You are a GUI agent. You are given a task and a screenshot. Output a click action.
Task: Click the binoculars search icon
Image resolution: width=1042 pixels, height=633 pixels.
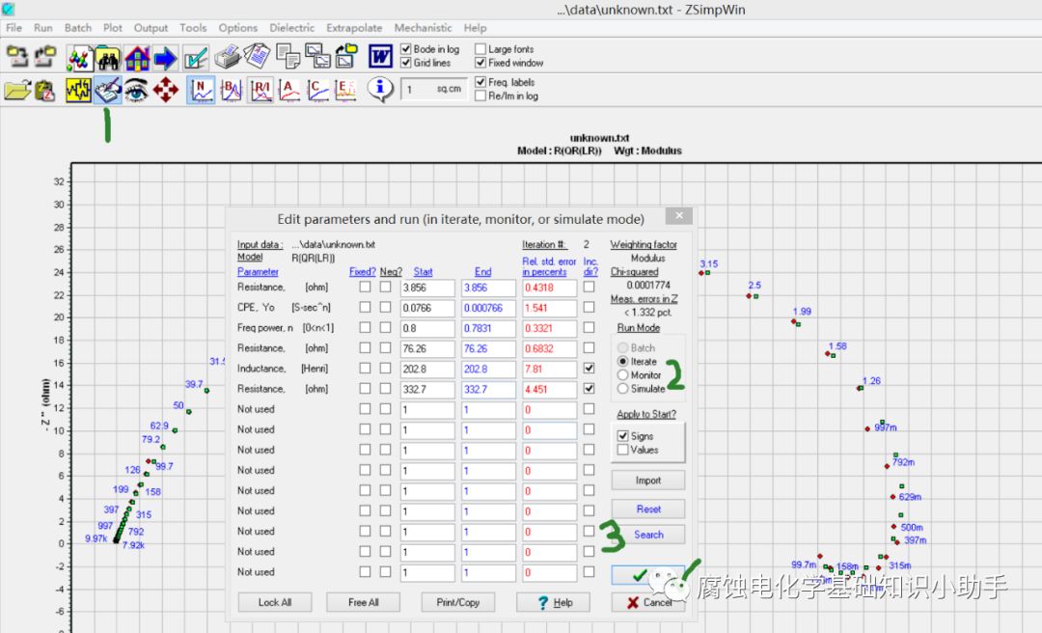108,59
